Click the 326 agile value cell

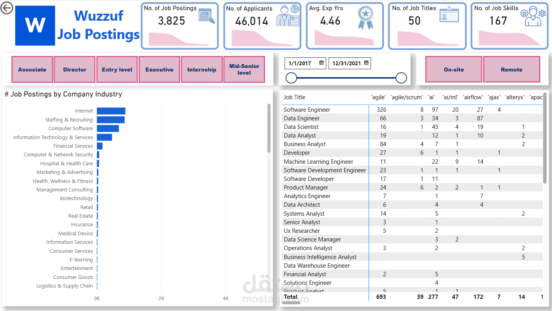381,110
